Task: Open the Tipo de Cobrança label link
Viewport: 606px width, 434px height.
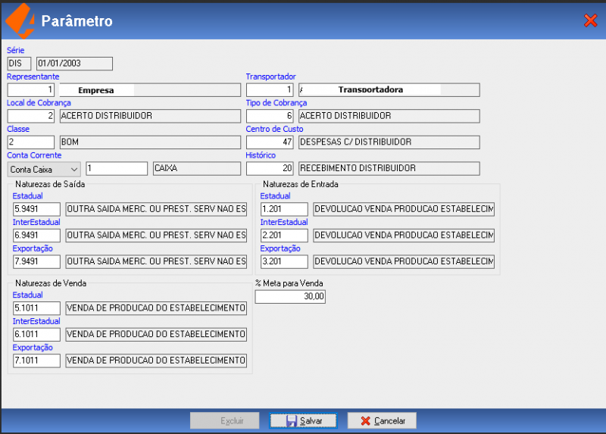Action: [276, 103]
